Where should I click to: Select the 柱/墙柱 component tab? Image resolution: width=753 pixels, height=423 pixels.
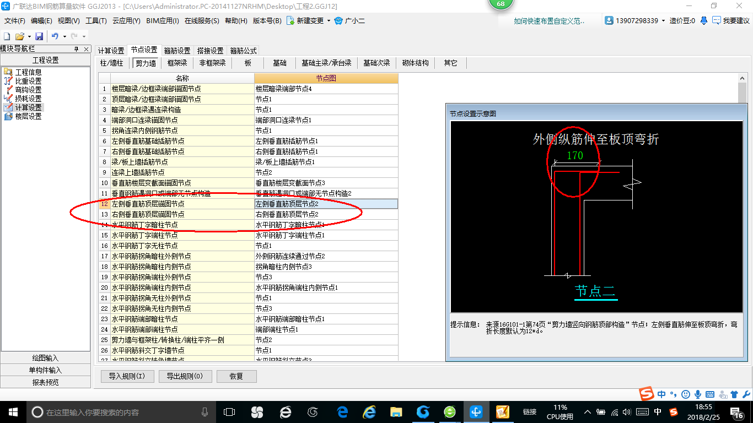pyautogui.click(x=112, y=63)
